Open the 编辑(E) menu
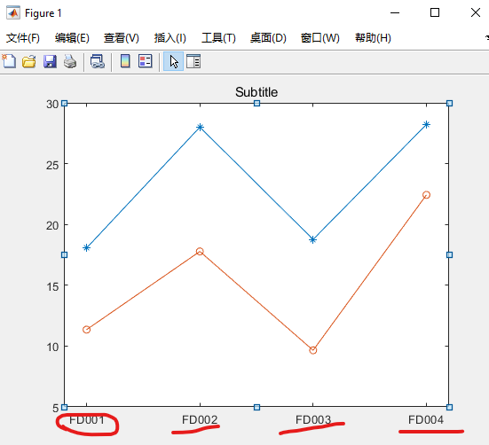The height and width of the screenshot is (445, 489). tap(72, 38)
